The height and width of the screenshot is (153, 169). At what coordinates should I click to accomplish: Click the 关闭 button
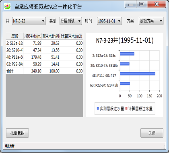click(x=152, y=133)
